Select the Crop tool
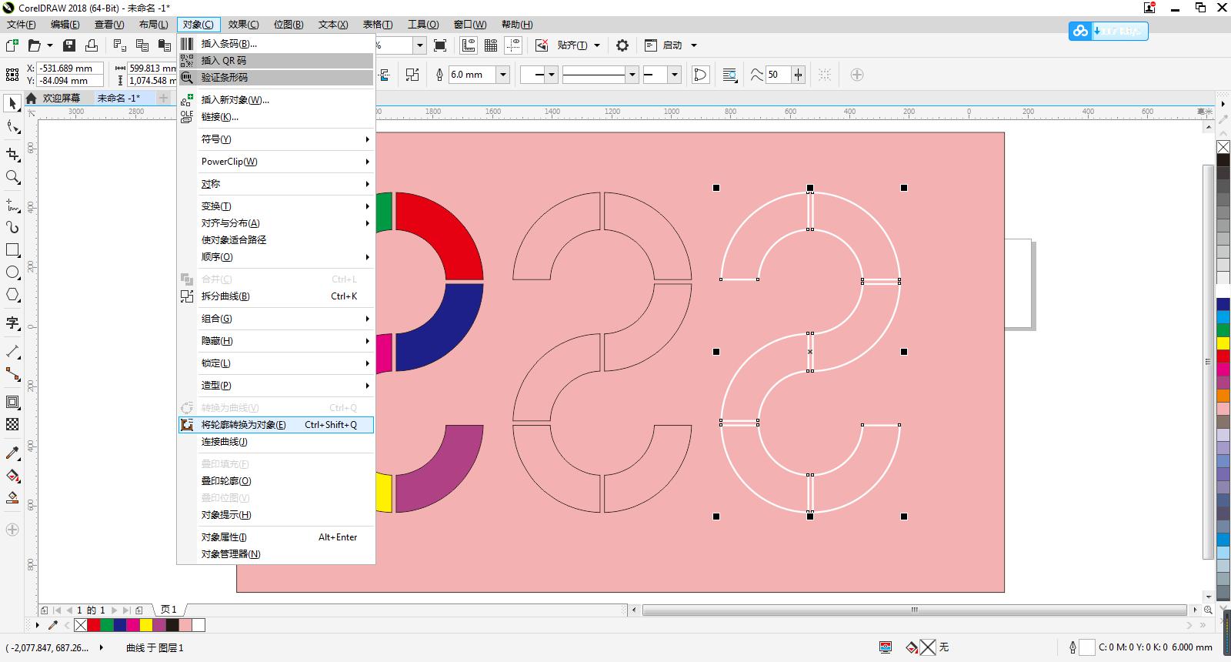The width and height of the screenshot is (1231, 662). [x=12, y=154]
